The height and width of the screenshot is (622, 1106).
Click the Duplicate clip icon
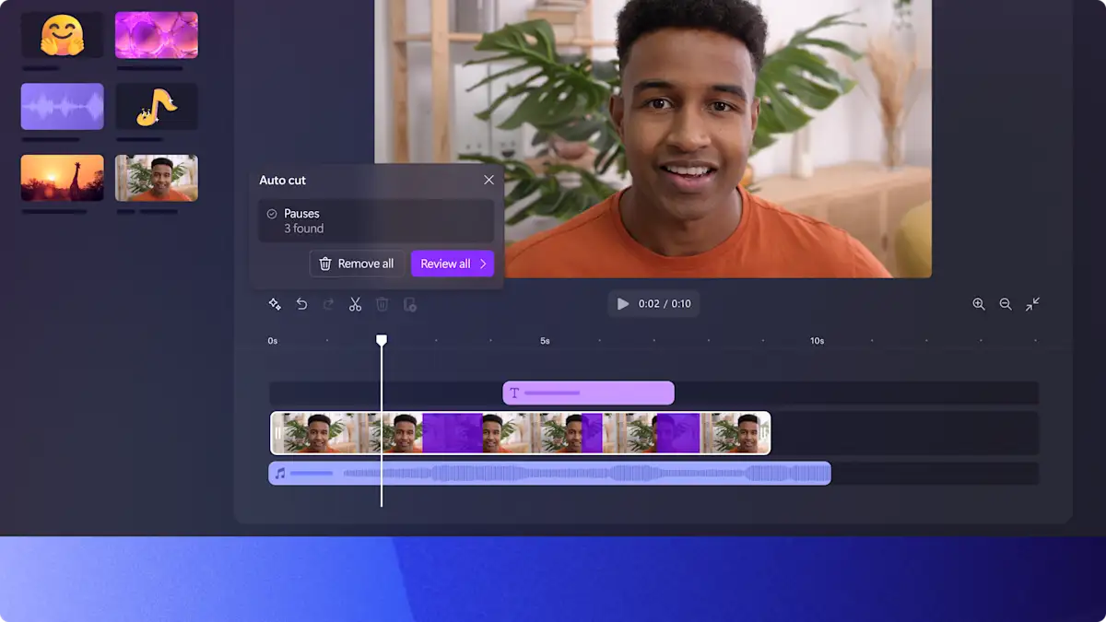click(410, 305)
